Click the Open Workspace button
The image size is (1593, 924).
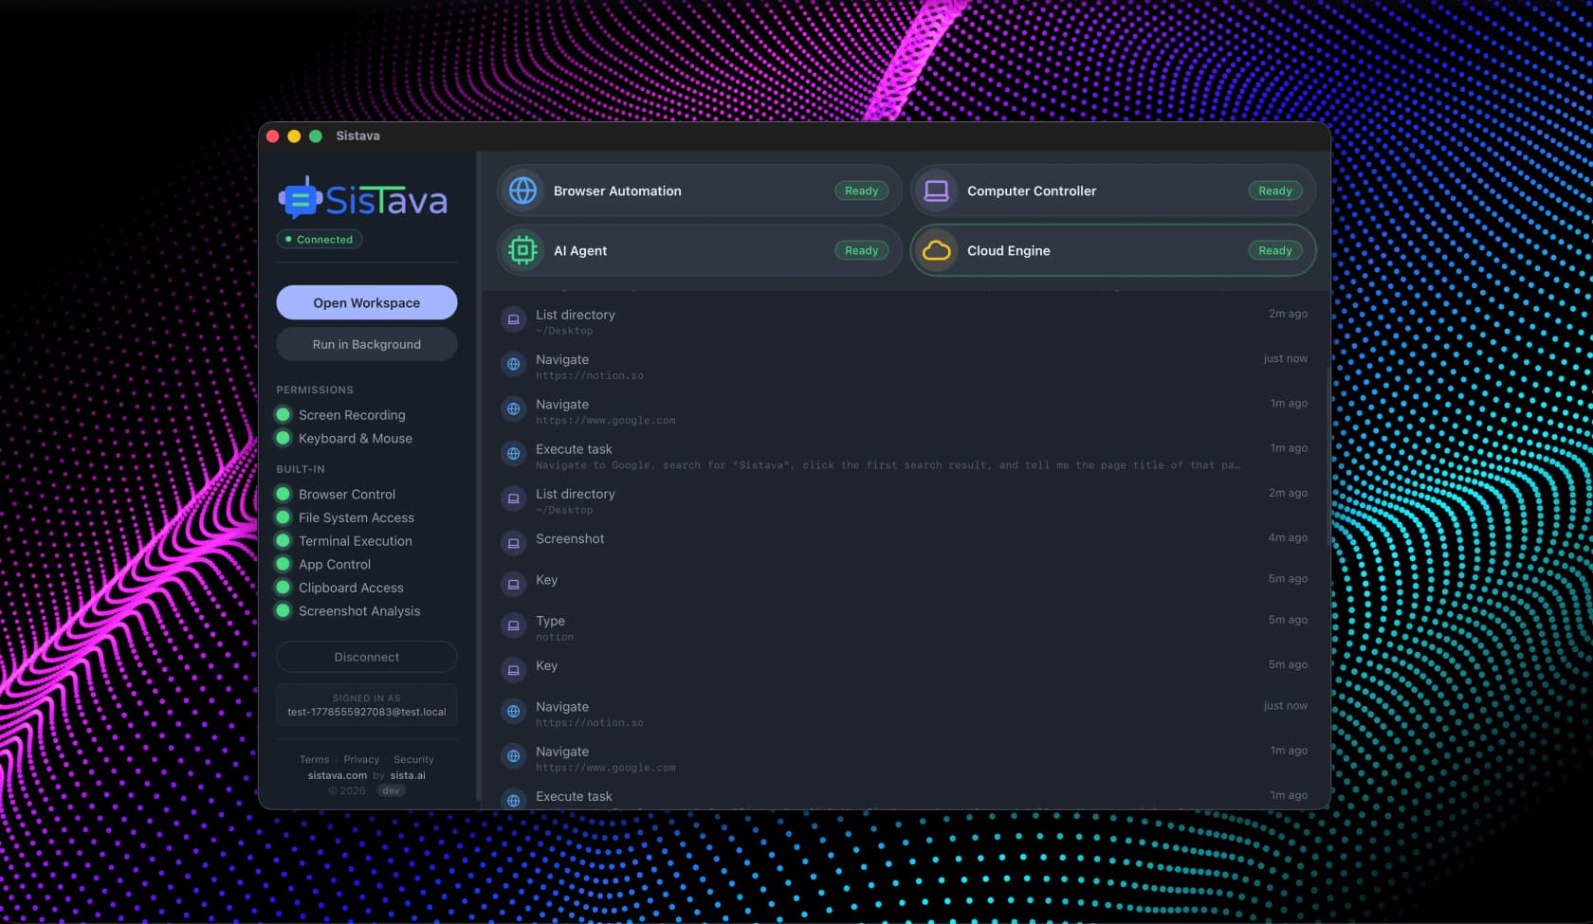tap(366, 302)
